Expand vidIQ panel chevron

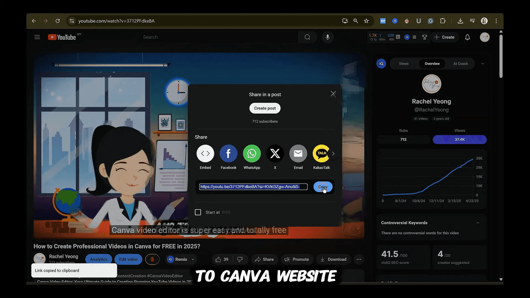[483, 64]
